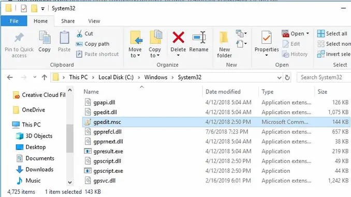Viewport: 351px width, 197px height.
Task: Click the History button
Action: [x=295, y=54]
